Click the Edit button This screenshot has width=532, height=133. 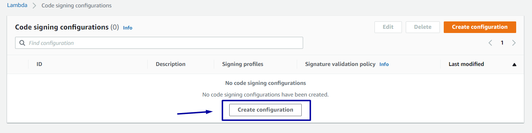coord(388,27)
